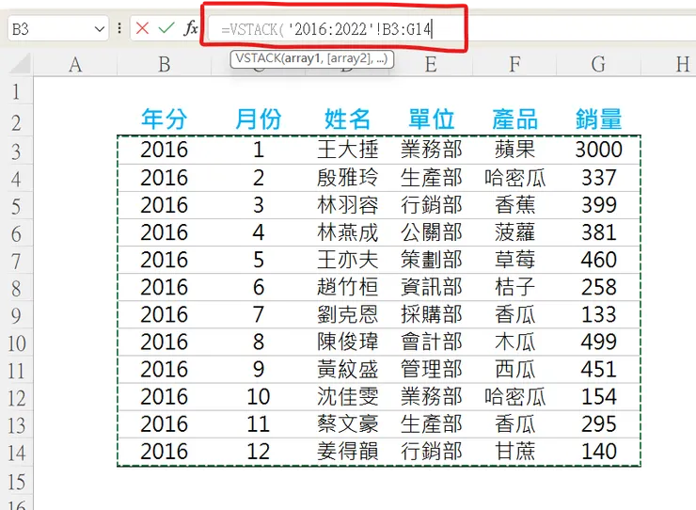Select the cell with name 林羽容
Screen dimensions: 696x510
(347, 205)
